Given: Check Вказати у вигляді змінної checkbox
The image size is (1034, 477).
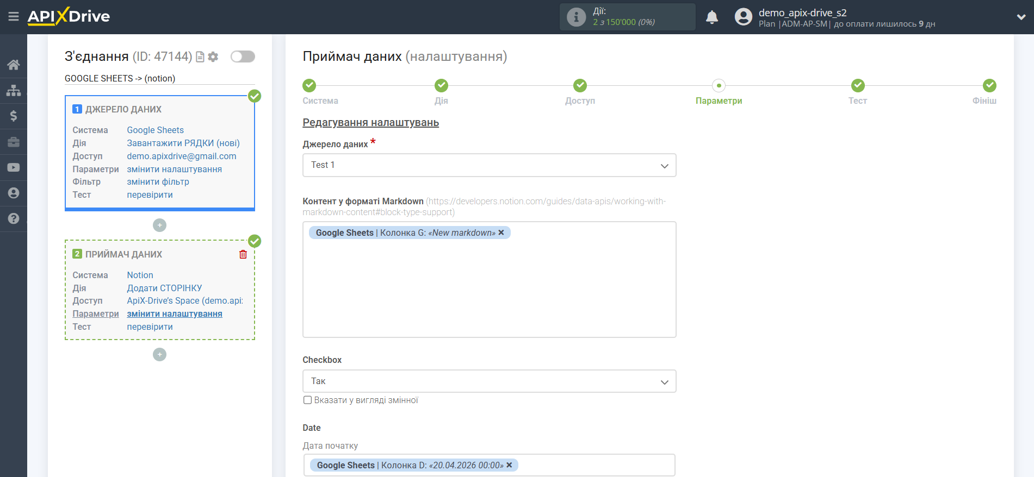Looking at the screenshot, I should (308, 400).
